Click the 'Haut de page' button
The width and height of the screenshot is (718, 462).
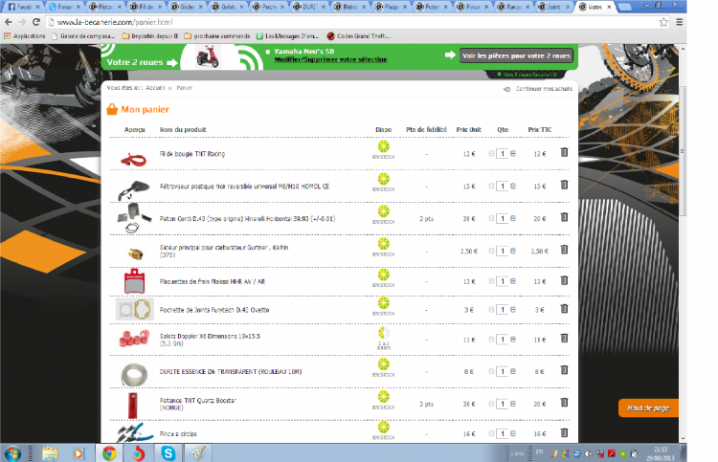(648, 407)
